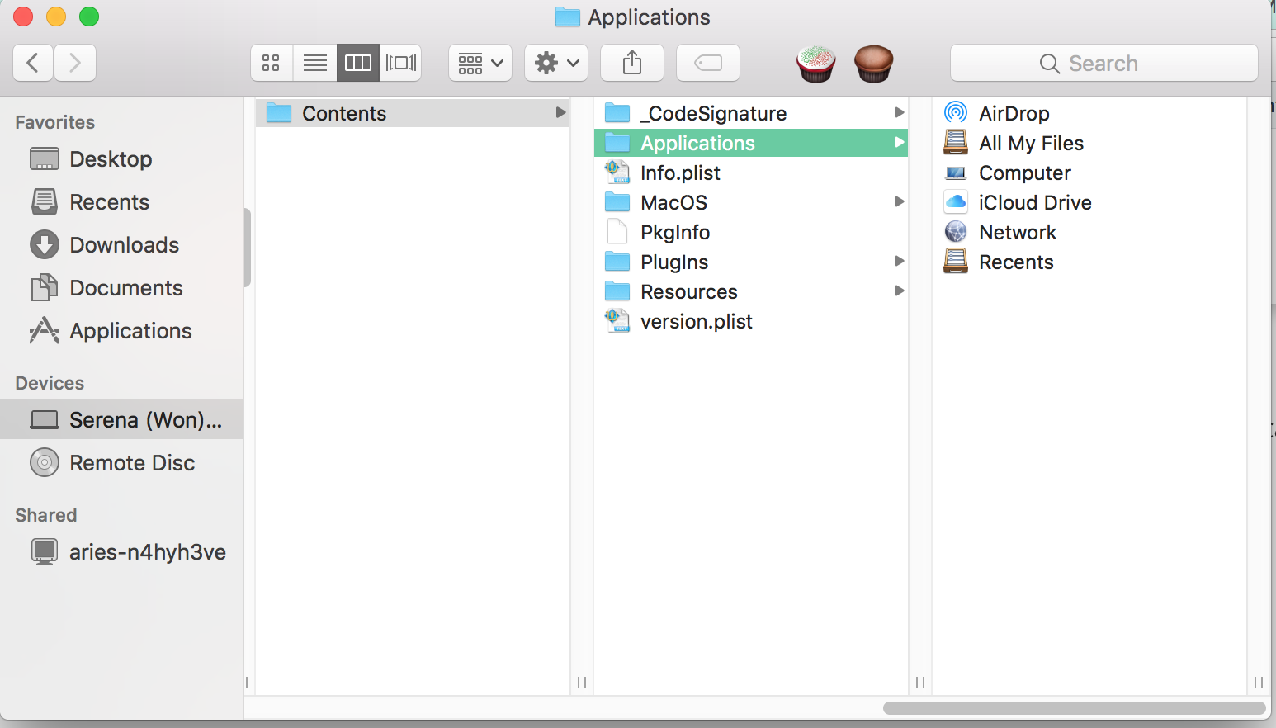
Task: Click the chocolate cupcake toolbar icon
Action: pyautogui.click(x=873, y=64)
